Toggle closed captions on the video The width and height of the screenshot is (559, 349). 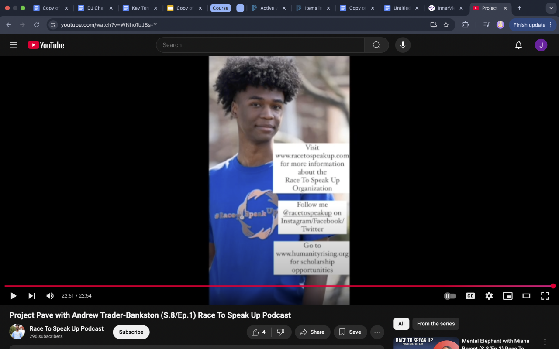tap(470, 296)
